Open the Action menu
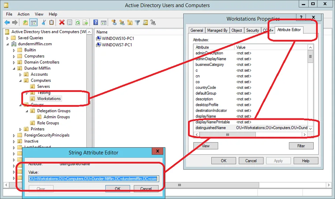Viewport: 335px width, 199px height. click(23, 14)
